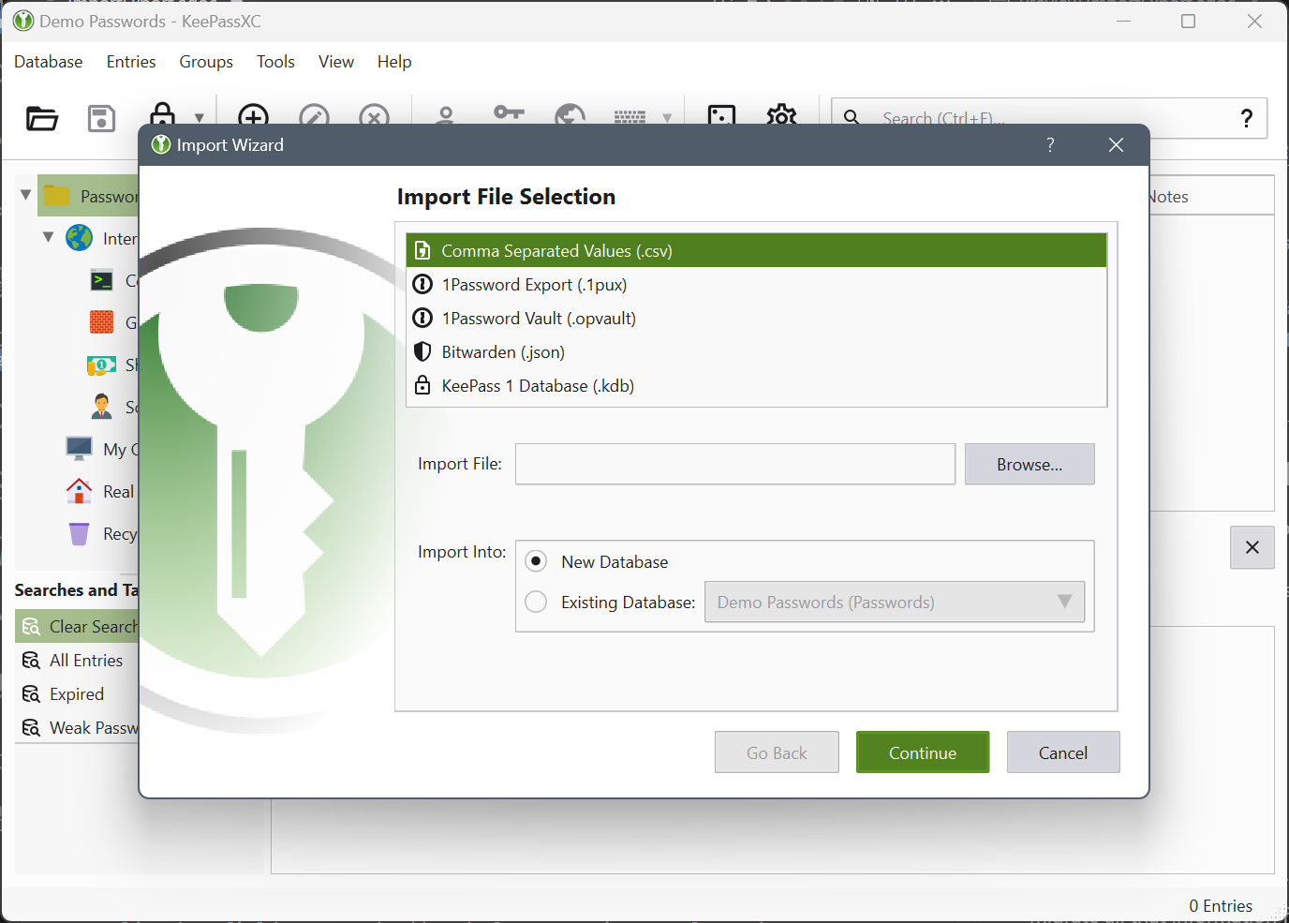Click the magnifier icon in the search bar
This screenshot has height=923, width=1289.
click(x=852, y=116)
